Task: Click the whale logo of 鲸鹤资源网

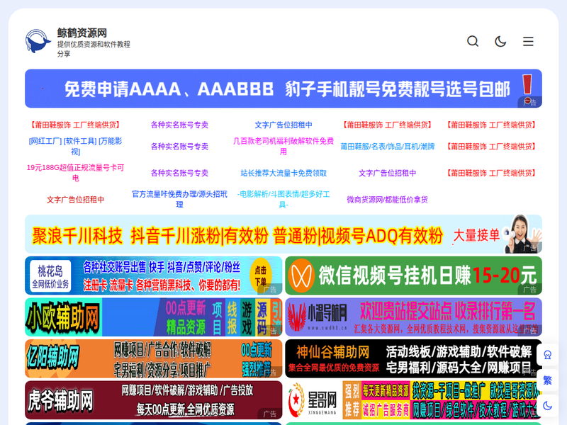Action: 38,42
